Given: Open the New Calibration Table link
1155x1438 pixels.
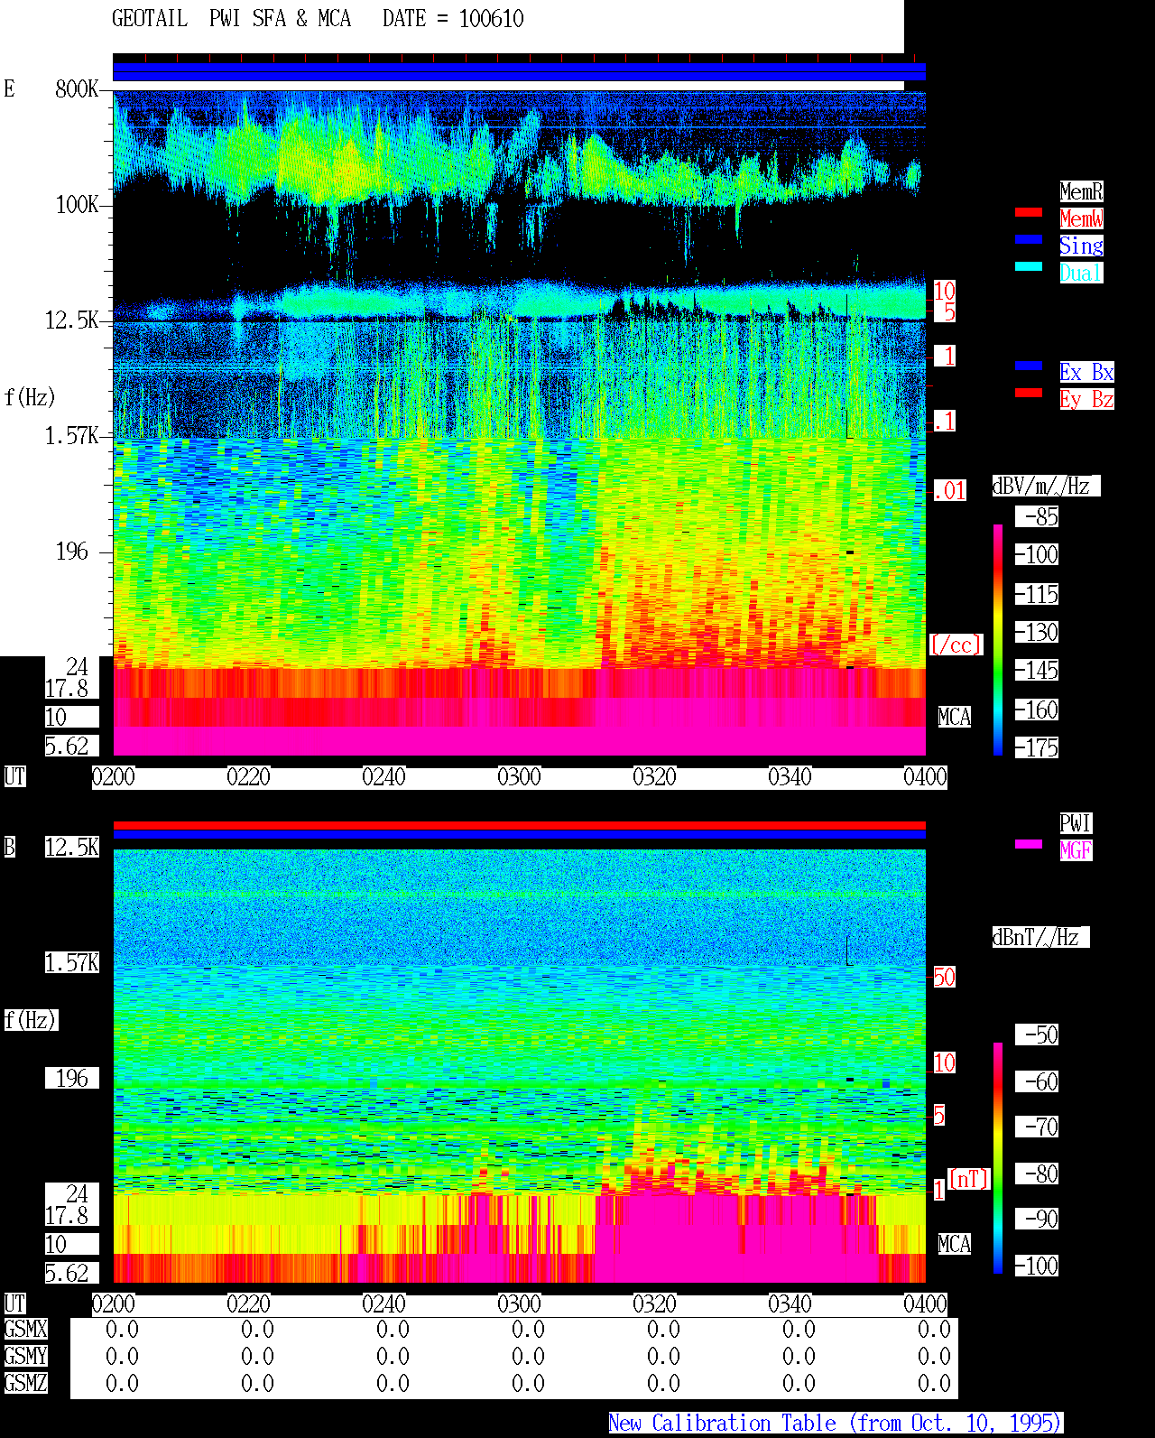Looking at the screenshot, I should [836, 1424].
